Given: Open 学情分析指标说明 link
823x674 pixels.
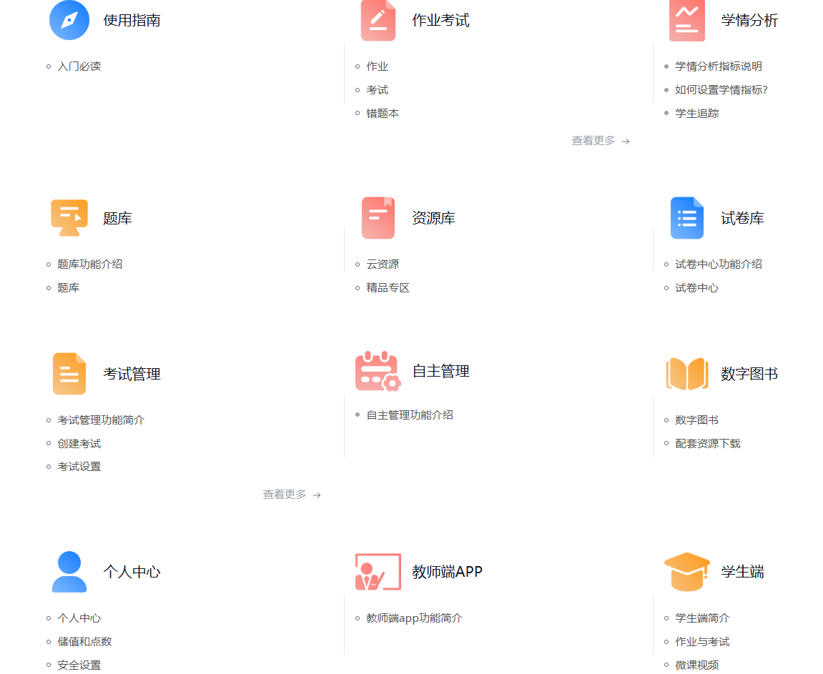Looking at the screenshot, I should [x=719, y=66].
